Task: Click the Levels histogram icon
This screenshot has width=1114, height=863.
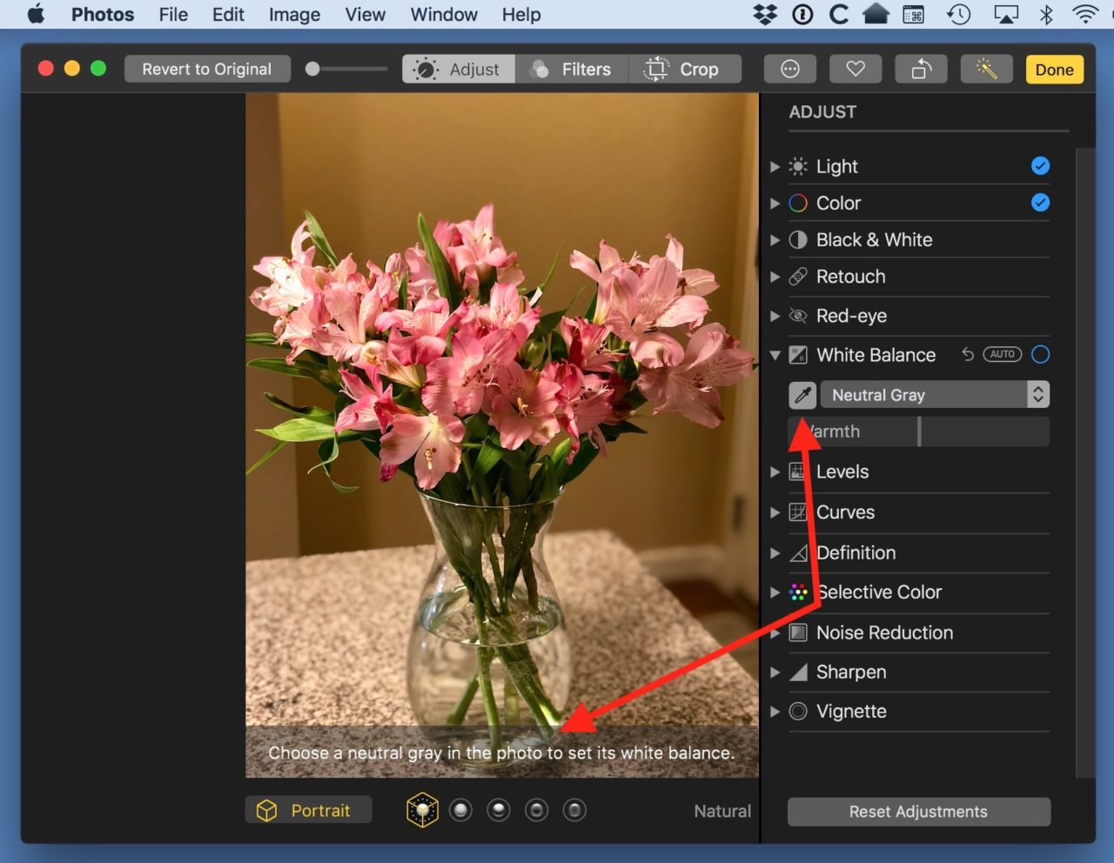Action: click(798, 472)
